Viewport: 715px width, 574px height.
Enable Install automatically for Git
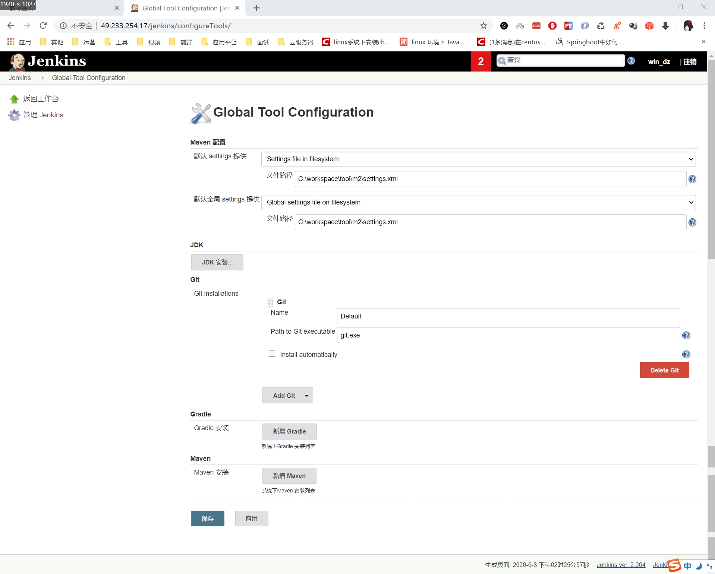(272, 354)
